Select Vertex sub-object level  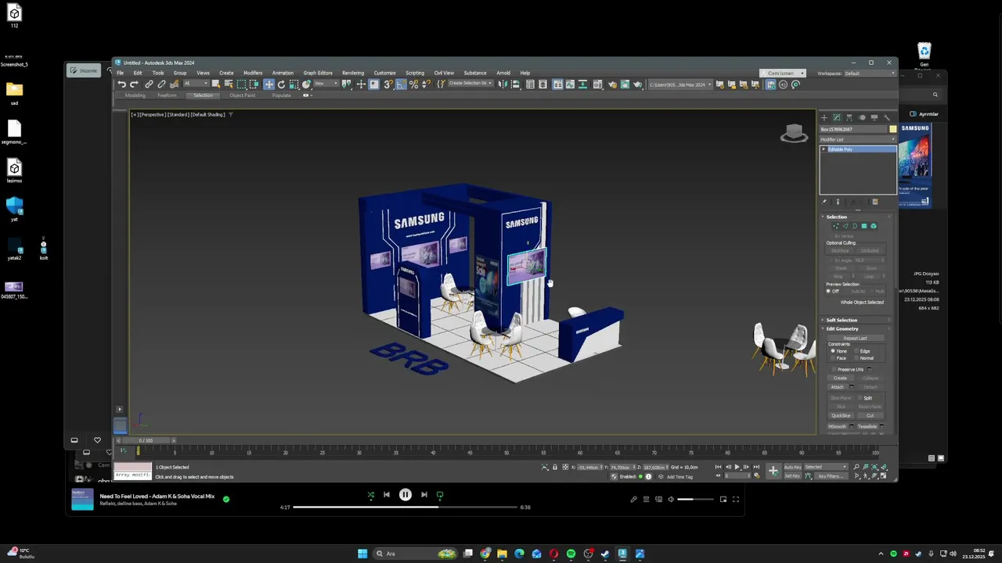pos(835,226)
